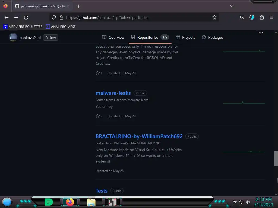Open the Extensions puzzle-piece icon

point(262,17)
